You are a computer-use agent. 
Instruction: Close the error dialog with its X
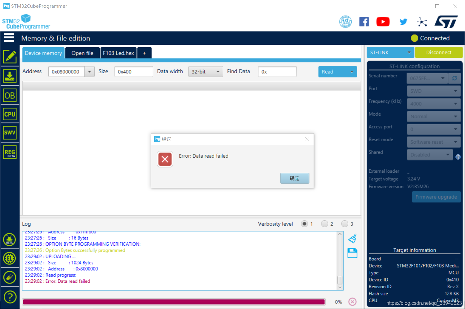pyautogui.click(x=307, y=139)
